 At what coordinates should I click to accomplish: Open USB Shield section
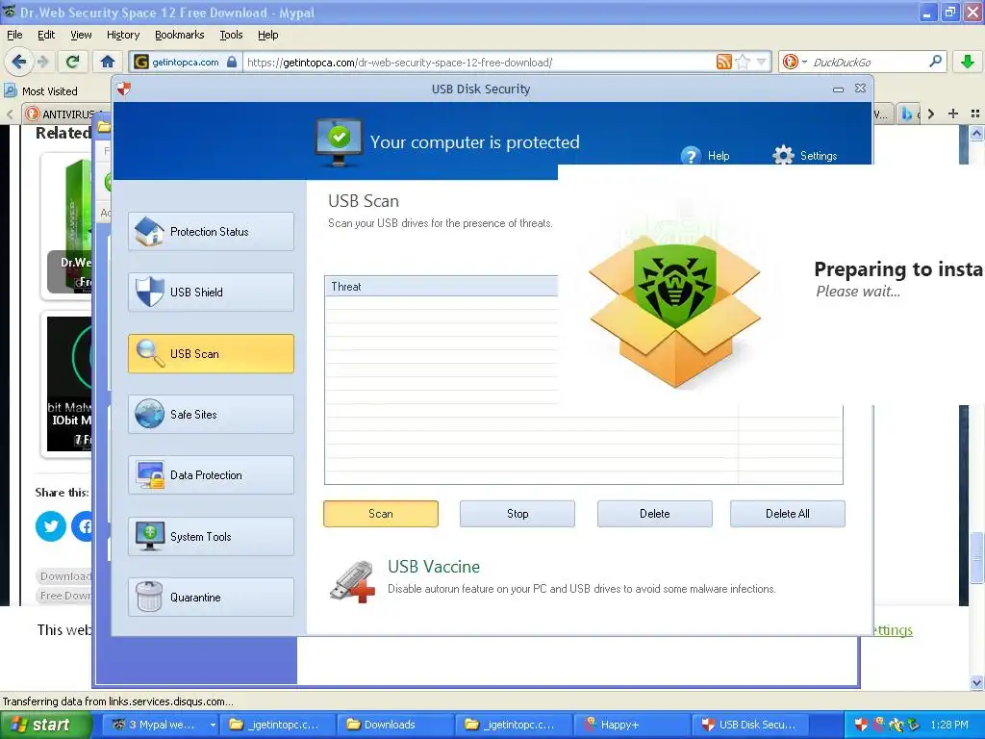[211, 293]
